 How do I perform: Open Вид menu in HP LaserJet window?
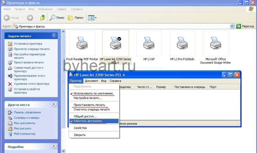[104, 81]
